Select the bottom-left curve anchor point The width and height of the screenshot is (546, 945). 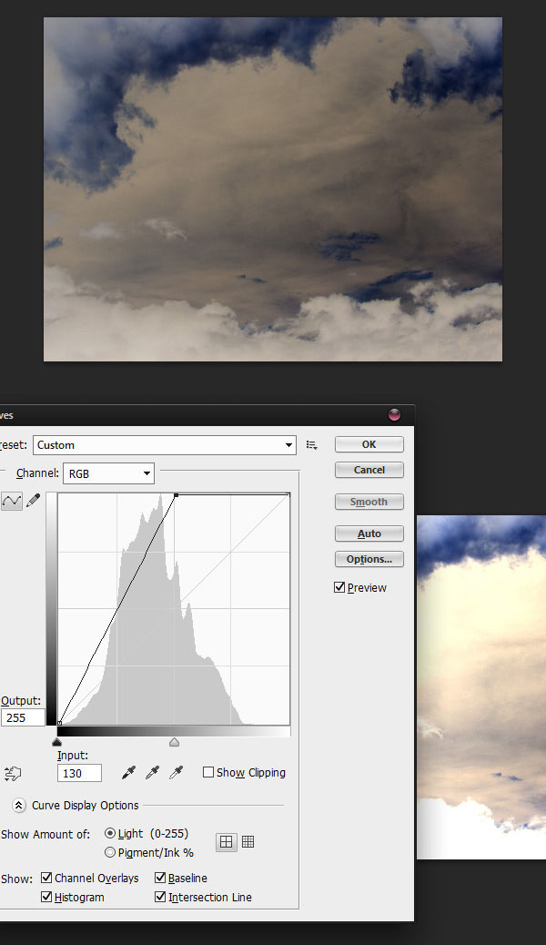[60, 723]
